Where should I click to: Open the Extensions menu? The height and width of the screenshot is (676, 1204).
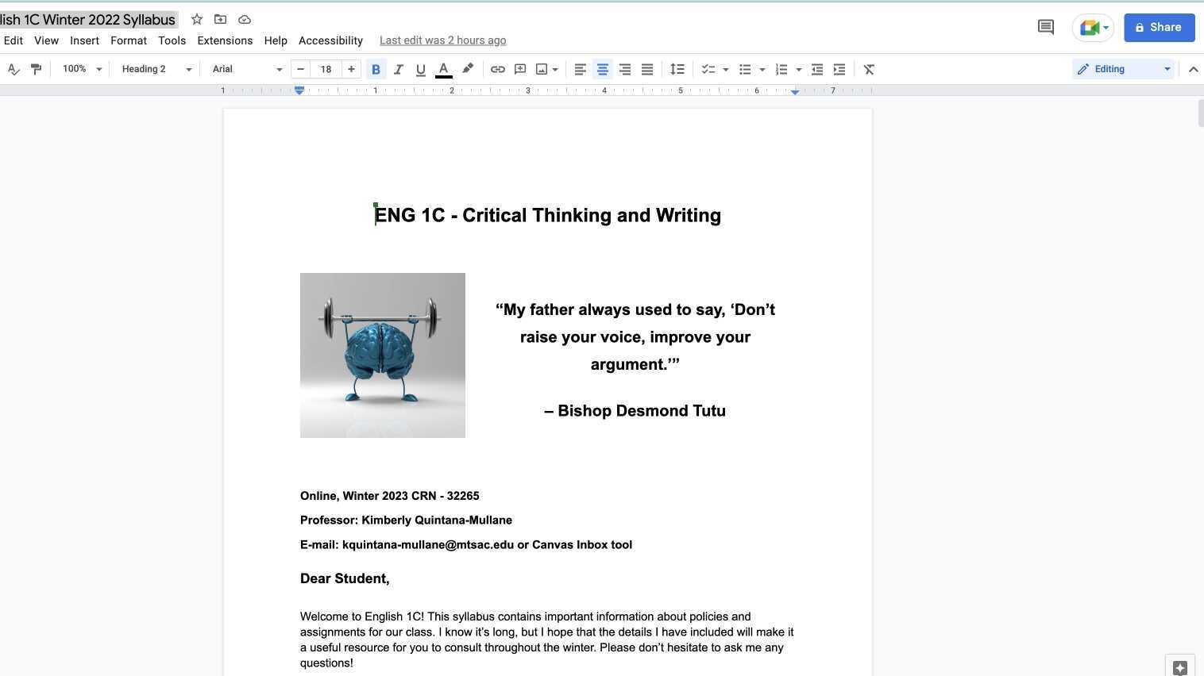coord(225,40)
